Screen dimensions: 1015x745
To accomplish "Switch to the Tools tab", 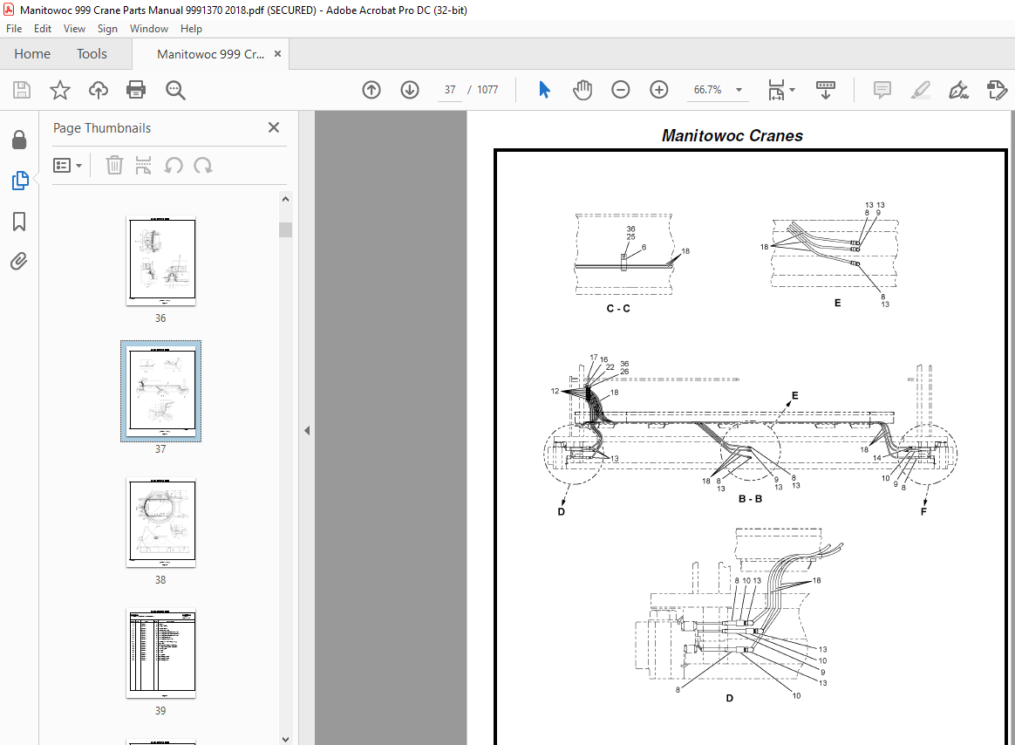I will coord(92,54).
